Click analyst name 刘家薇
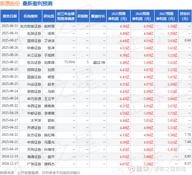 (49, 62)
